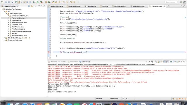Open the Javadoc tab

(62, 62)
